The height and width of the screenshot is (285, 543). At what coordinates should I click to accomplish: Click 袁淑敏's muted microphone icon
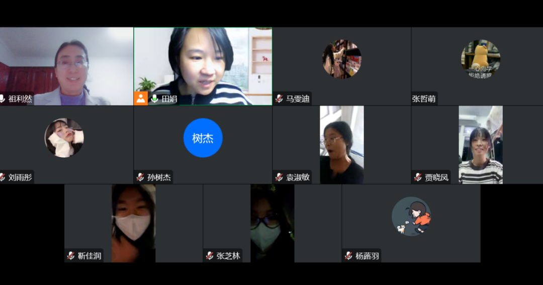(279, 177)
